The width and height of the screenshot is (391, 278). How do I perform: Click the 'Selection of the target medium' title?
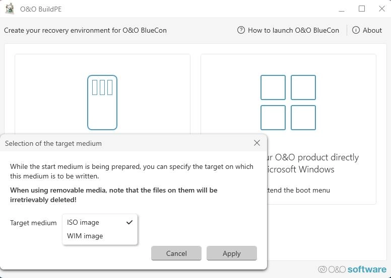pyautogui.click(x=53, y=143)
